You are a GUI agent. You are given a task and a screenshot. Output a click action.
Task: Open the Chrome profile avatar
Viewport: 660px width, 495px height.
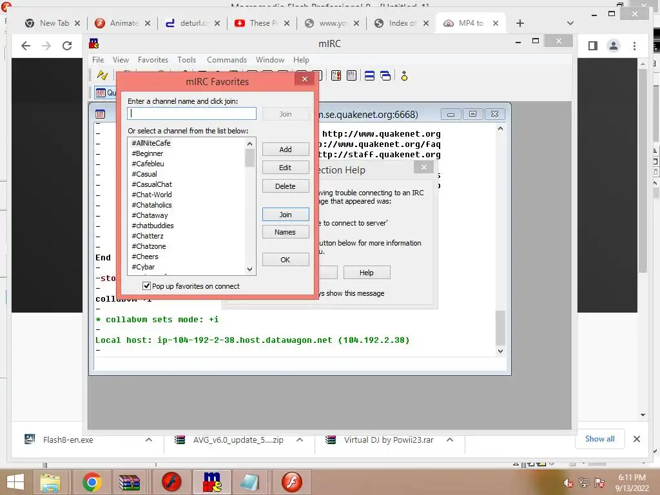click(614, 46)
